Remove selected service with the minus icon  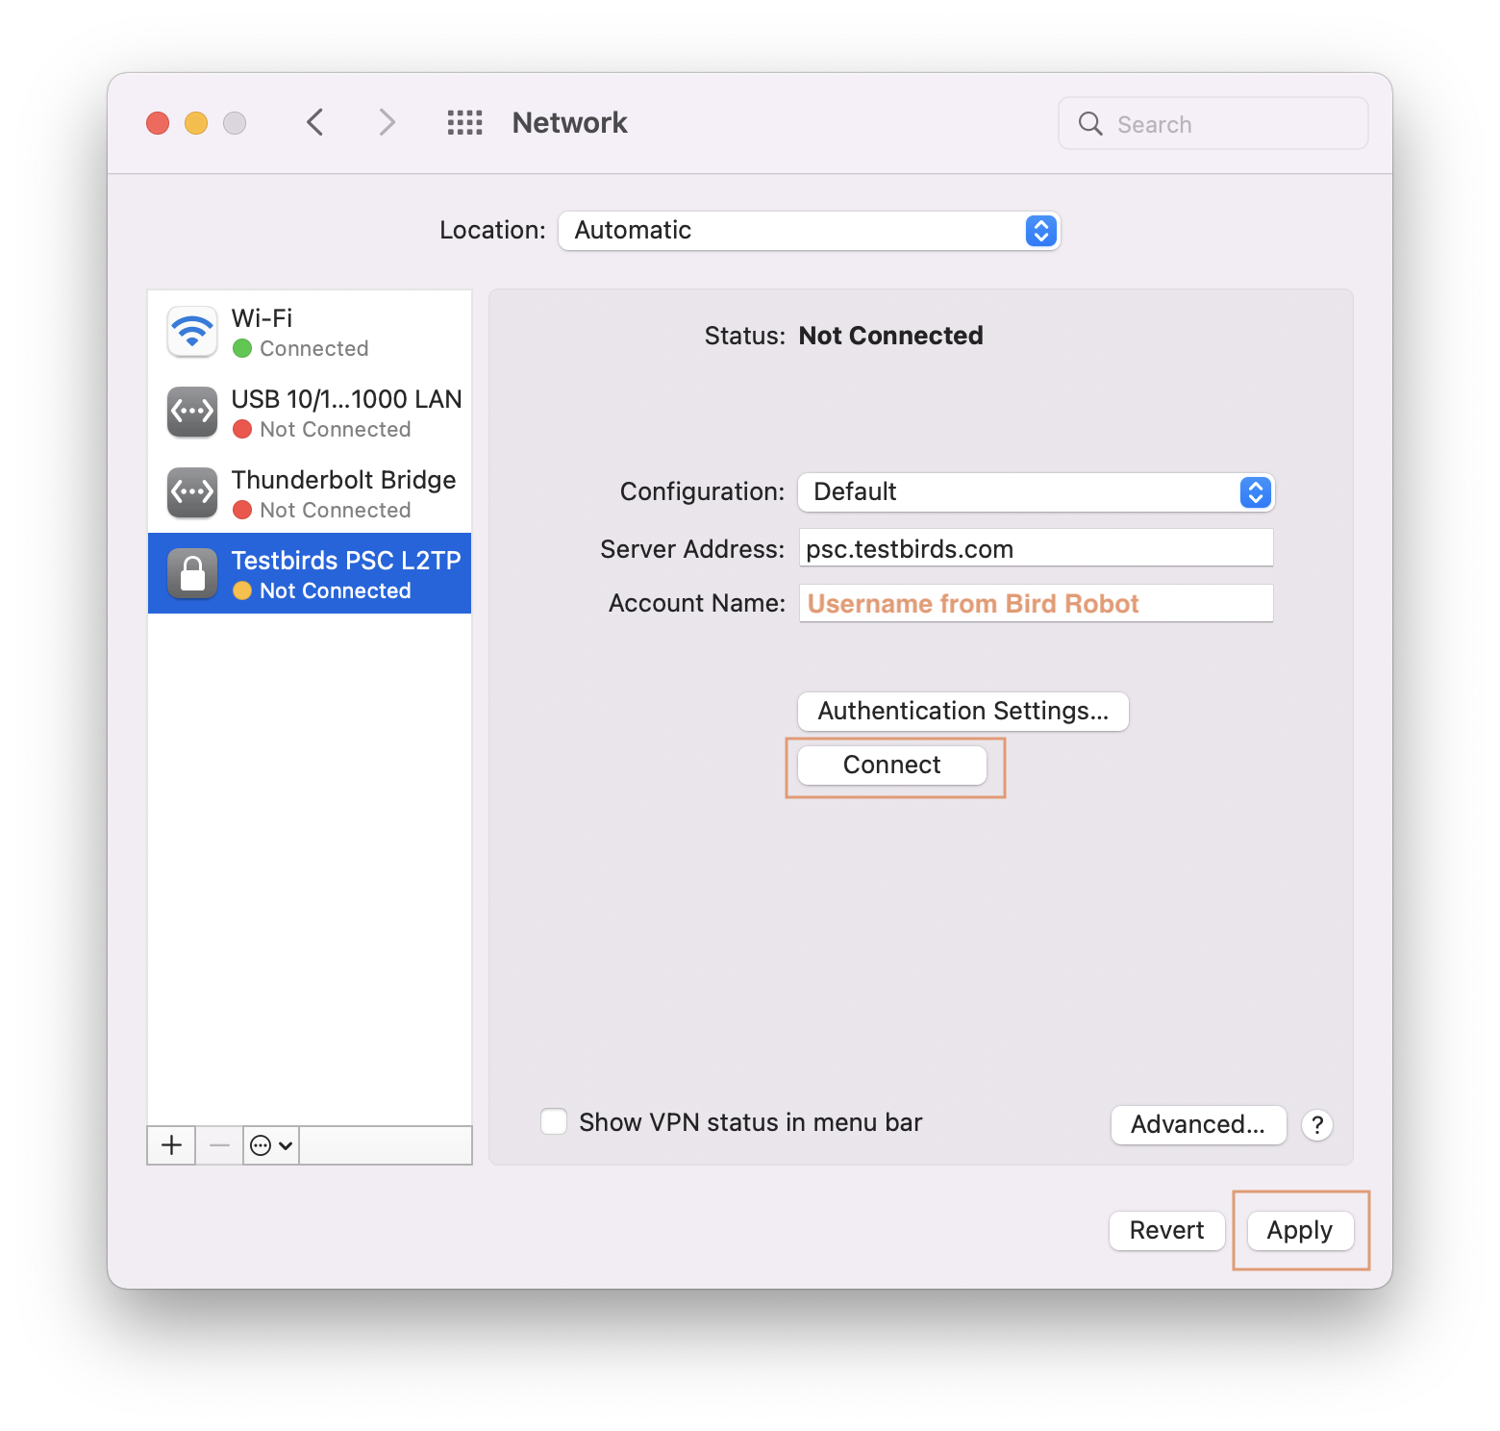[x=218, y=1144]
